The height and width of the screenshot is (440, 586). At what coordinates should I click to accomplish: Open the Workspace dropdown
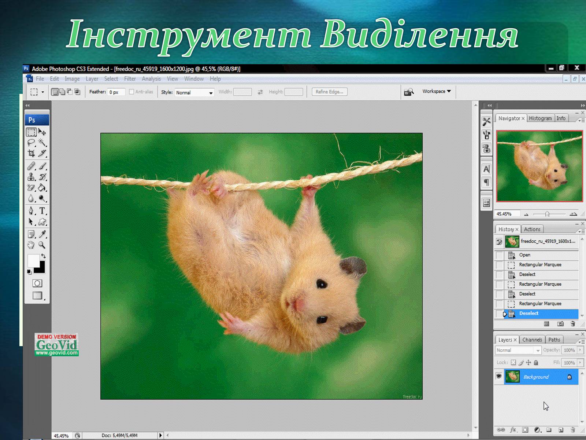click(437, 91)
